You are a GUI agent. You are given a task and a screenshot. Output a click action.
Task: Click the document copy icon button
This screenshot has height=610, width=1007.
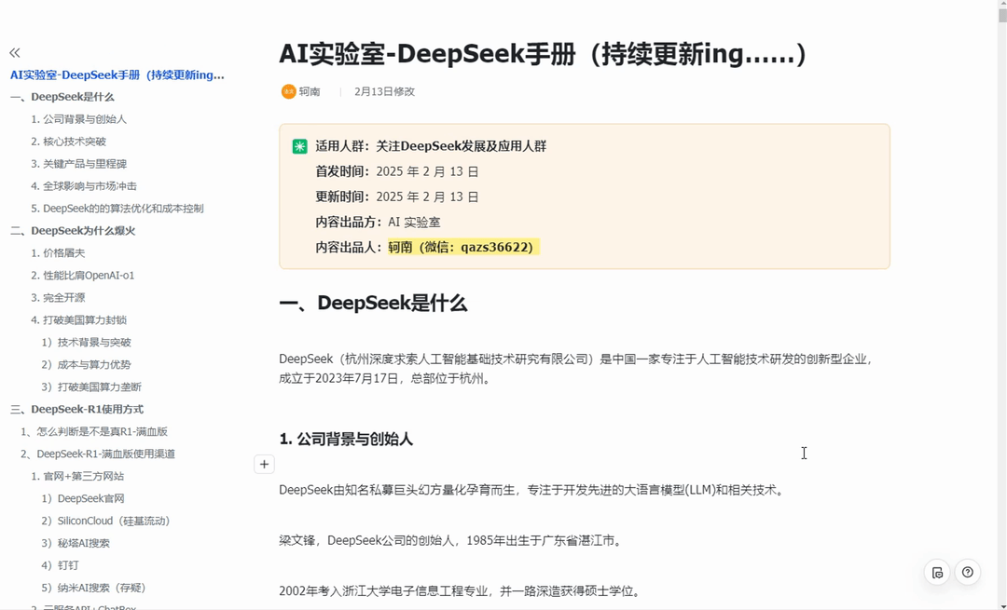click(x=937, y=572)
